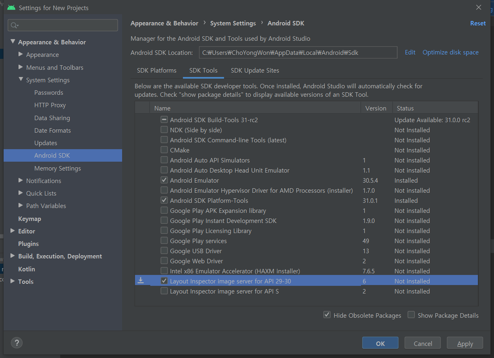Select Google Play Licensing Library row text
The width and height of the screenshot is (494, 358).
coord(211,231)
